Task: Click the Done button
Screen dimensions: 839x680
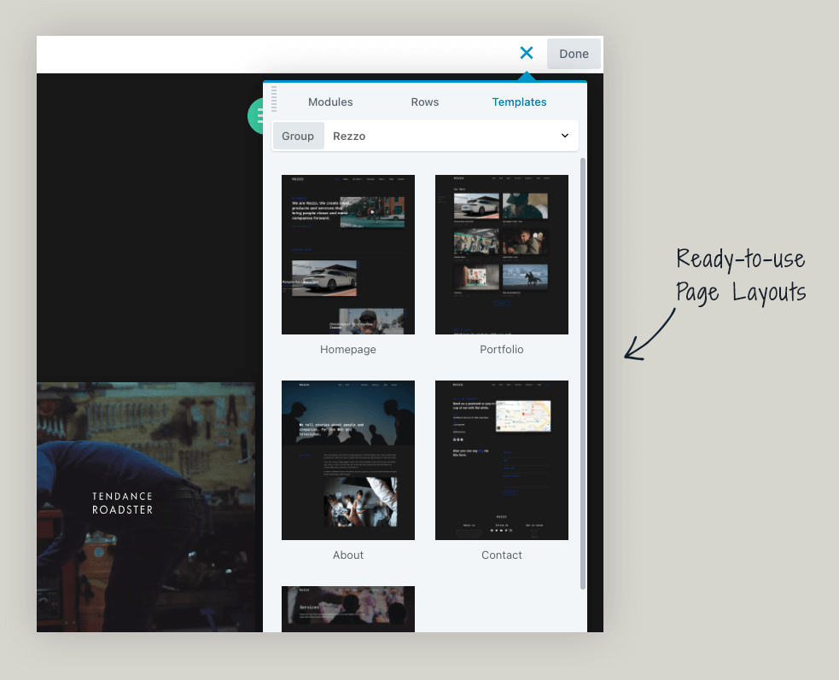Action: pyautogui.click(x=574, y=54)
